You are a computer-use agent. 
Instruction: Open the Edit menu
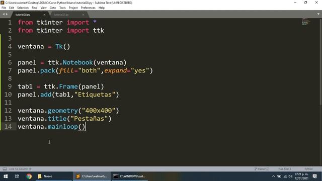point(12,8)
